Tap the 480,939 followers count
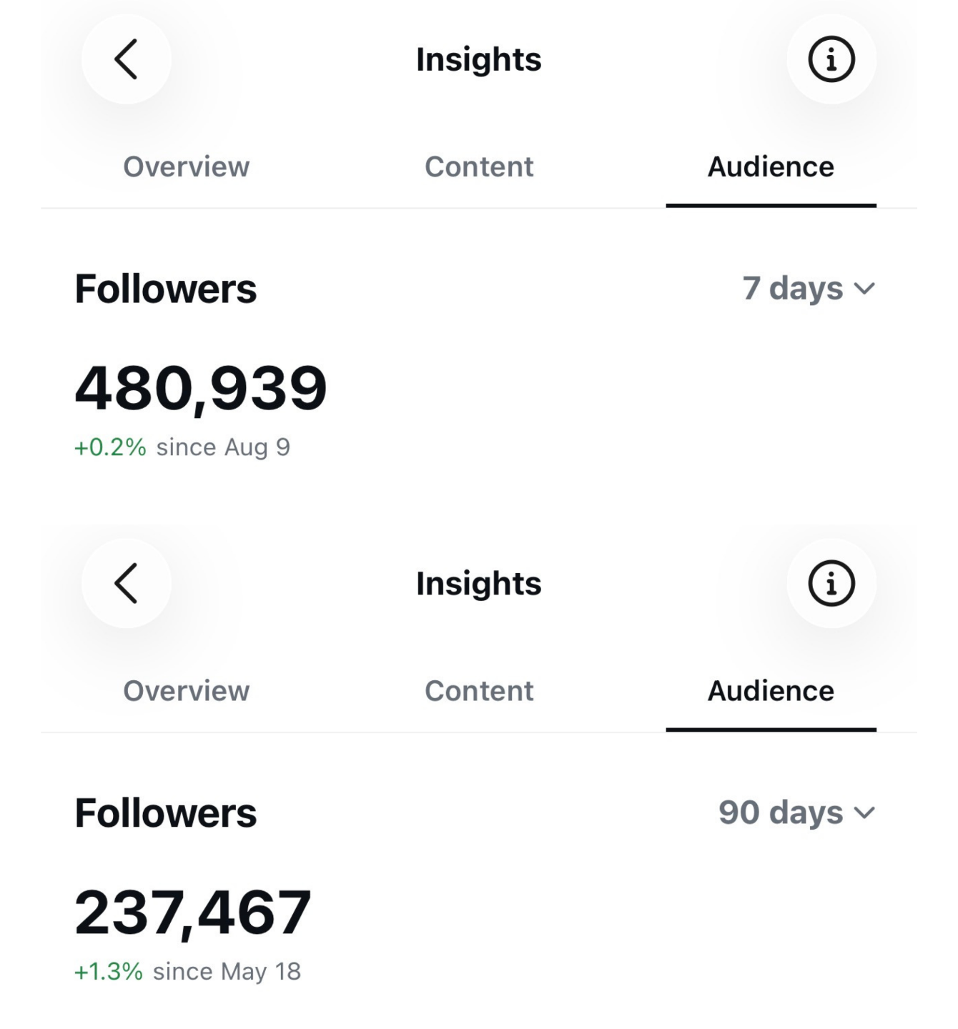The image size is (958, 1029). [201, 388]
